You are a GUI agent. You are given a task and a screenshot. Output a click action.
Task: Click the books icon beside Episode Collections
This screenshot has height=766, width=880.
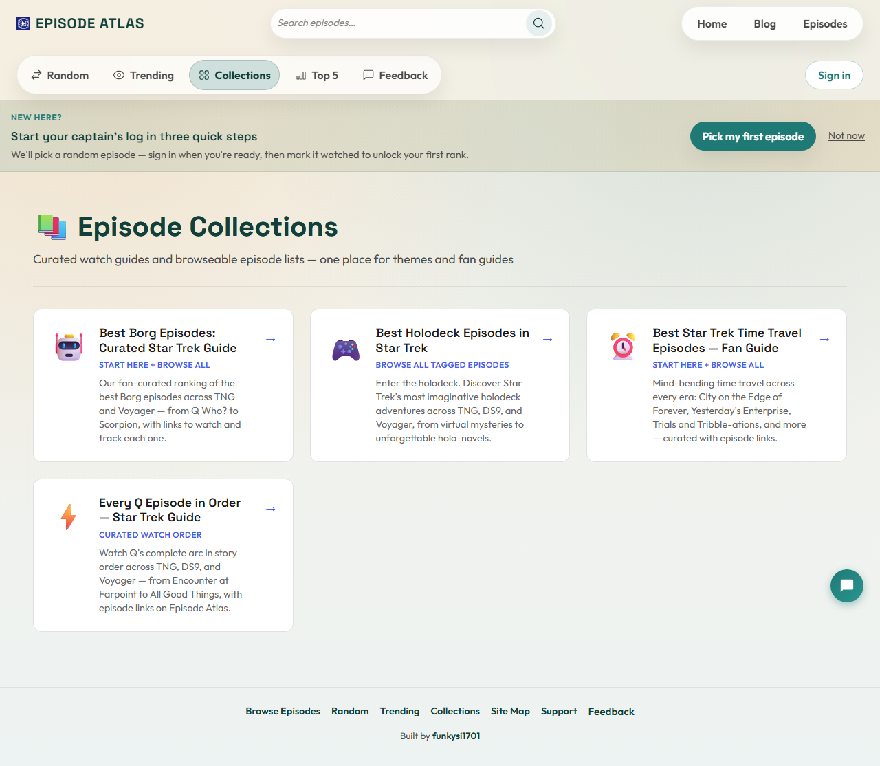[x=52, y=227]
